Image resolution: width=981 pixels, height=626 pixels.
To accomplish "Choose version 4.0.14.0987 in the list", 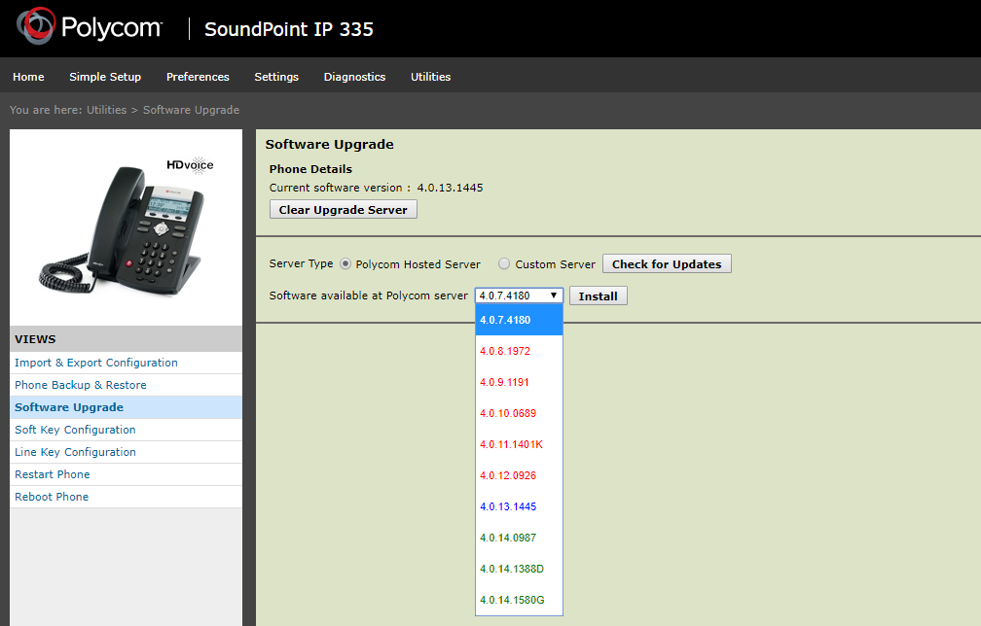I will [x=520, y=538].
